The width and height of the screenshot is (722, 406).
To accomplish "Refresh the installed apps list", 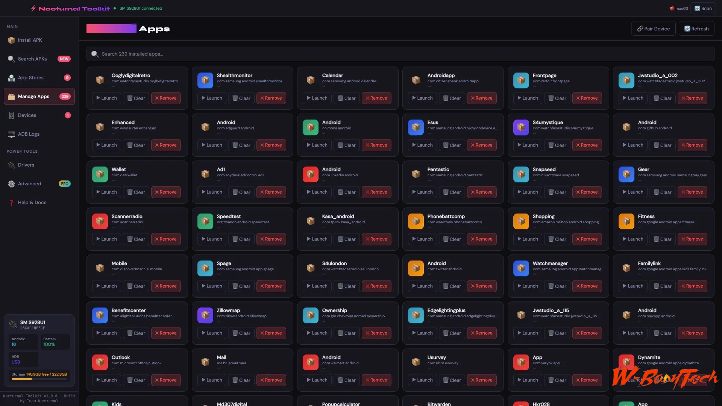I will click(x=696, y=29).
